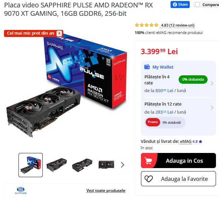The height and width of the screenshot is (198, 219).
Task: Show next thumbnails with gallery arrow
Action: 122,165
